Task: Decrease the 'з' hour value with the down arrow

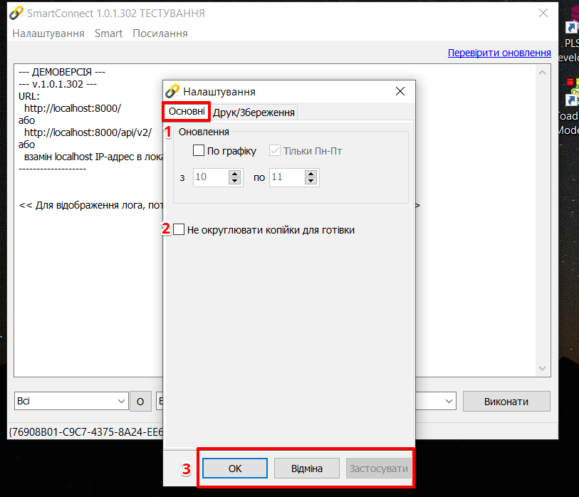Action: 235,181
